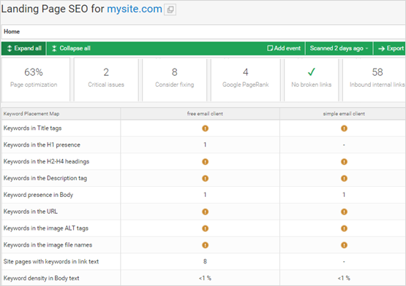Click the Keywords in Title tags row label
Screen dimensions: 406x286
click(32, 128)
